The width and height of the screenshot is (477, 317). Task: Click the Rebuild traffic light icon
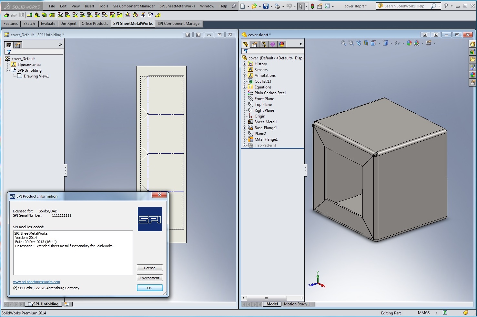pos(312,6)
